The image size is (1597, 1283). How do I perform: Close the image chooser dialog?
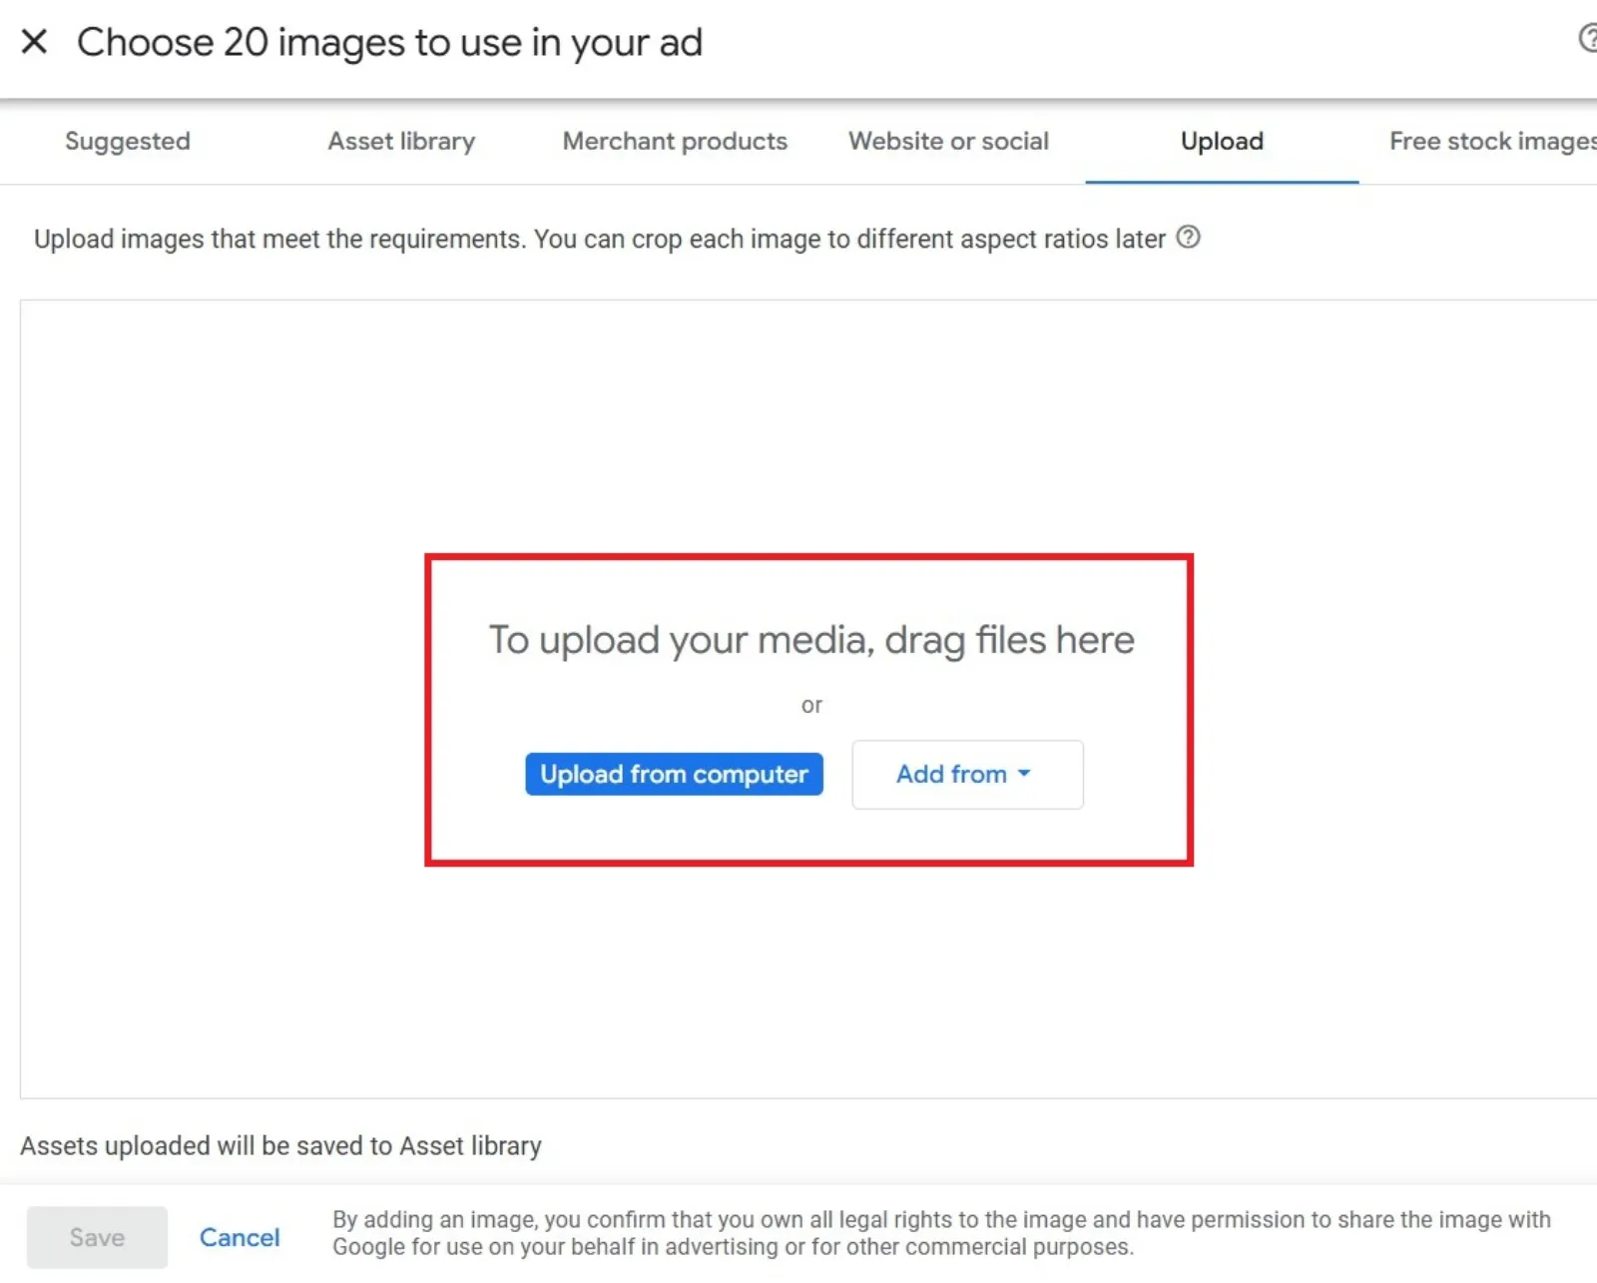click(x=34, y=42)
